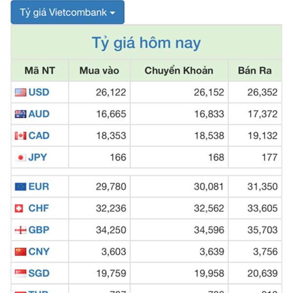Open the AUD currency link

(x=39, y=114)
